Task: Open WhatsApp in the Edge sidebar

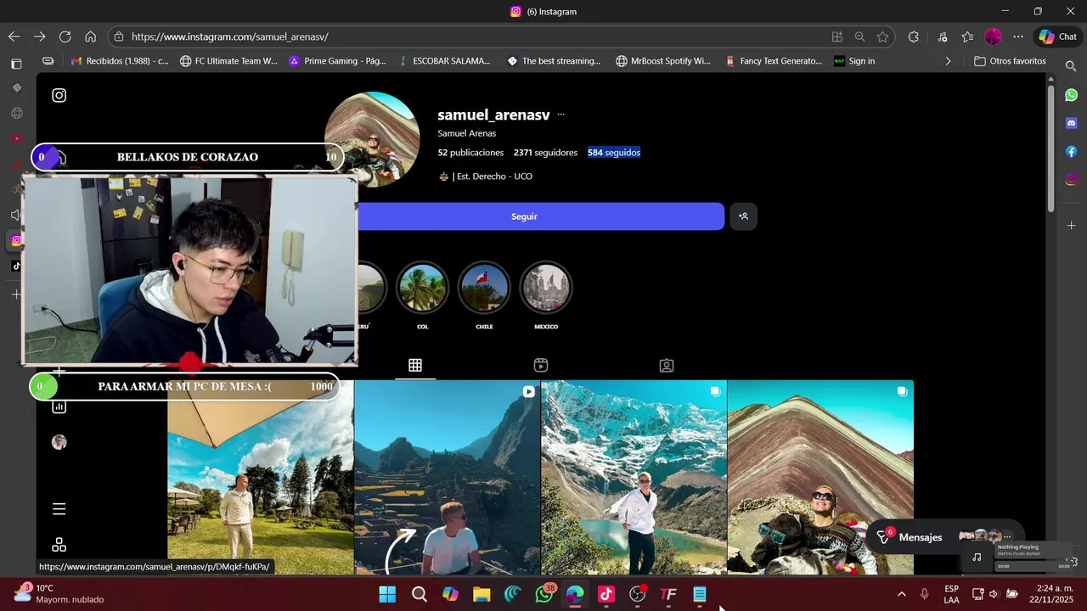Action: point(1072,95)
